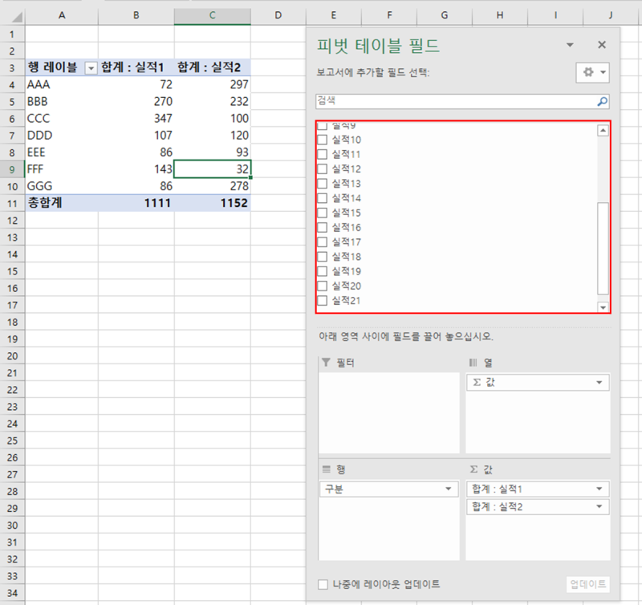The width and height of the screenshot is (642, 605).
Task: Select the GGG row label cell
Action: click(x=62, y=186)
